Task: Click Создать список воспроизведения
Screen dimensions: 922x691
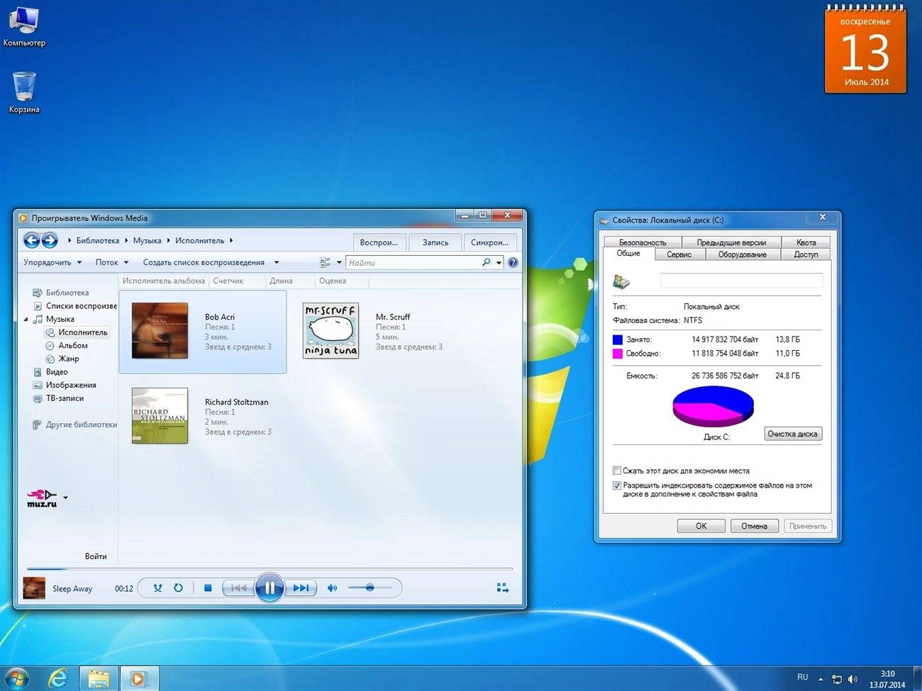Action: coord(204,262)
